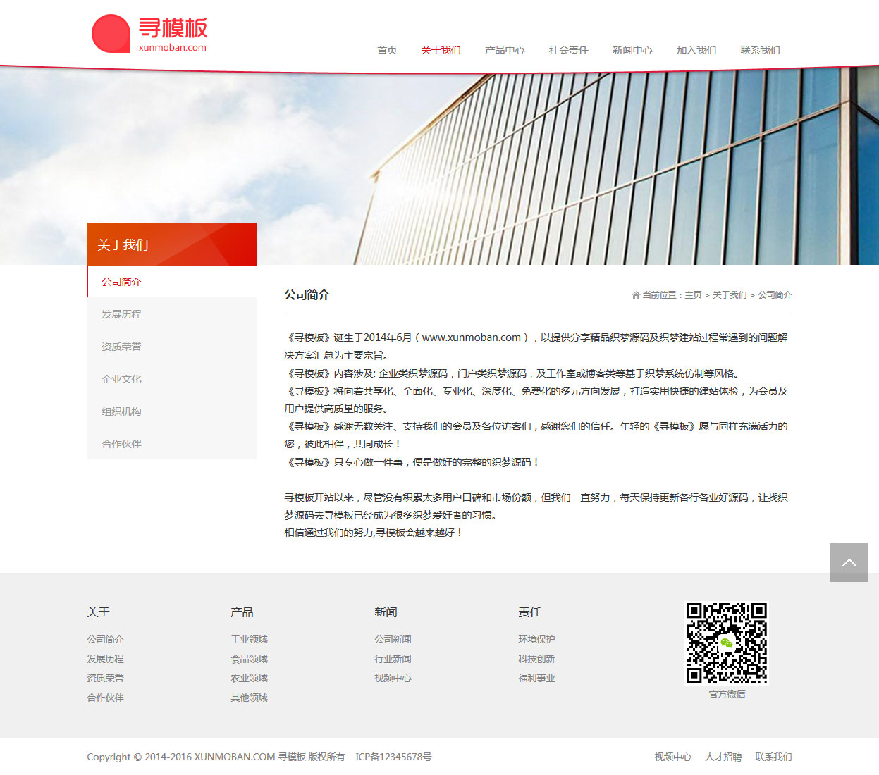Select 合作伙伴 in the sidebar
Image resolution: width=879 pixels, height=775 pixels.
click(x=172, y=444)
